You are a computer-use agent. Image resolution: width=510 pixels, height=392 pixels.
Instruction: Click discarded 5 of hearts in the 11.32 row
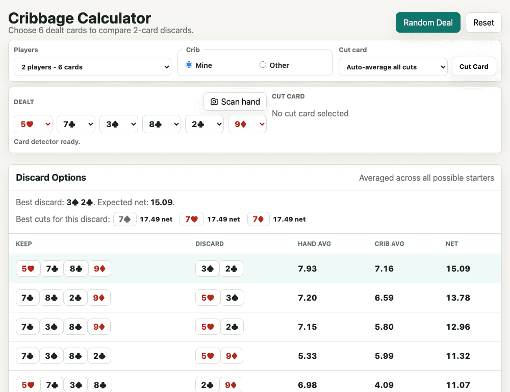(x=208, y=356)
